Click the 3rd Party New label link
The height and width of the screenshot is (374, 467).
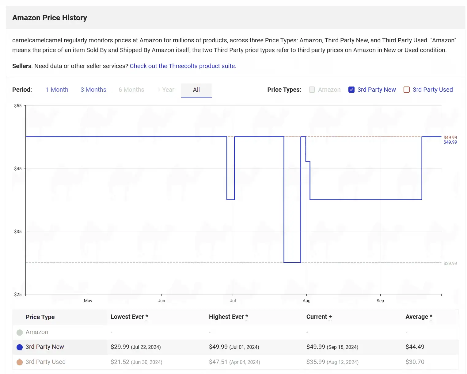[x=377, y=90]
